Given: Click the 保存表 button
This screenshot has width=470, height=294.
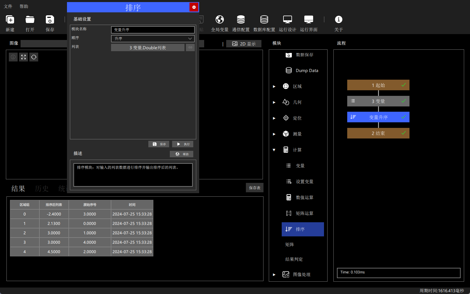Looking at the screenshot, I should (x=255, y=188).
